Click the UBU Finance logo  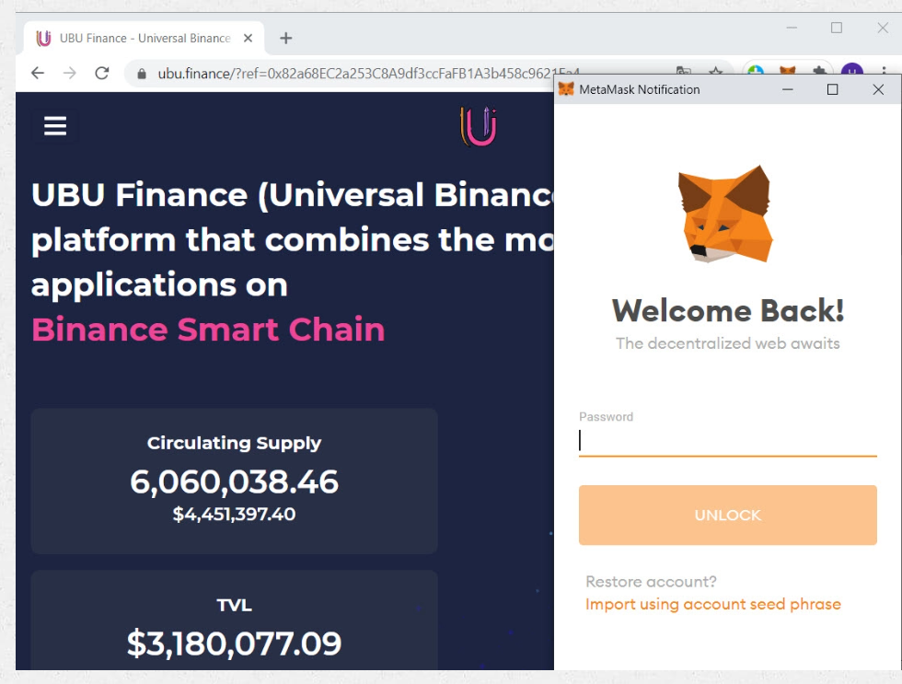pos(478,126)
